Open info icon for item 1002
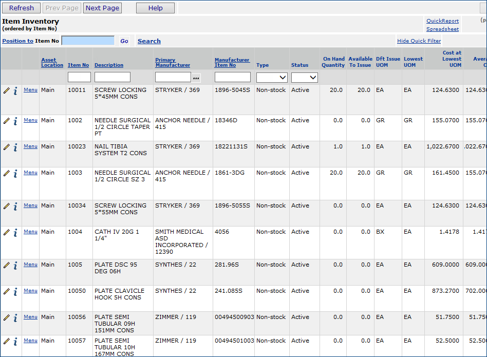The height and width of the screenshot is (357, 487). (x=15, y=121)
